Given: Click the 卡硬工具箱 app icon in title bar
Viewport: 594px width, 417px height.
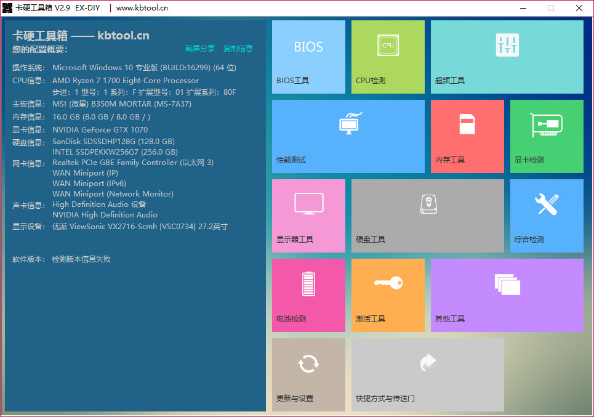Looking at the screenshot, I should click(x=8, y=8).
